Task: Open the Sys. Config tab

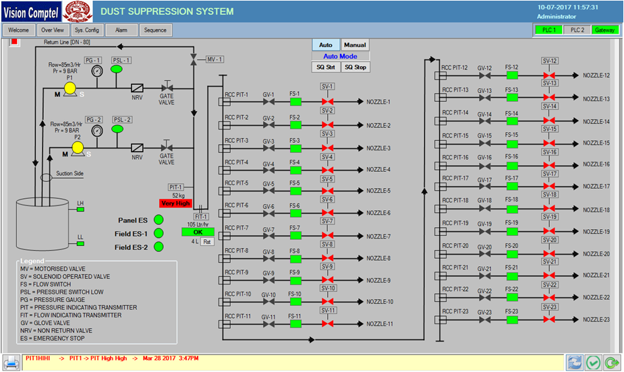Action: point(87,30)
